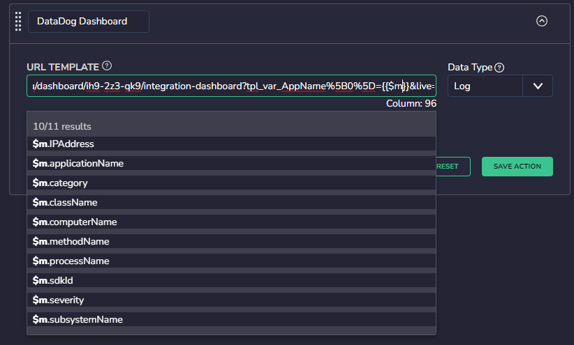Choose $m.severity from the list

(231, 300)
